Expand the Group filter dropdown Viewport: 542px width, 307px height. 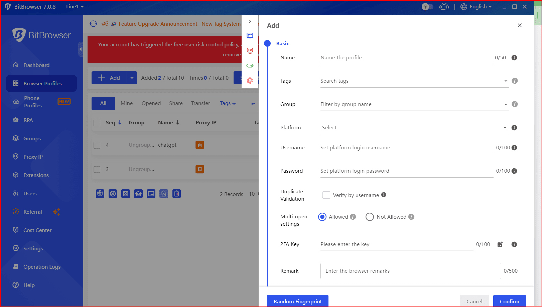pyautogui.click(x=414, y=104)
